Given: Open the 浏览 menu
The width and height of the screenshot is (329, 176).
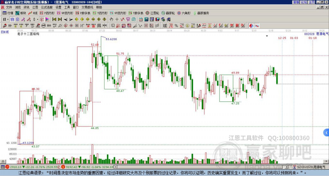Looking at the screenshot, I should 18,7.
